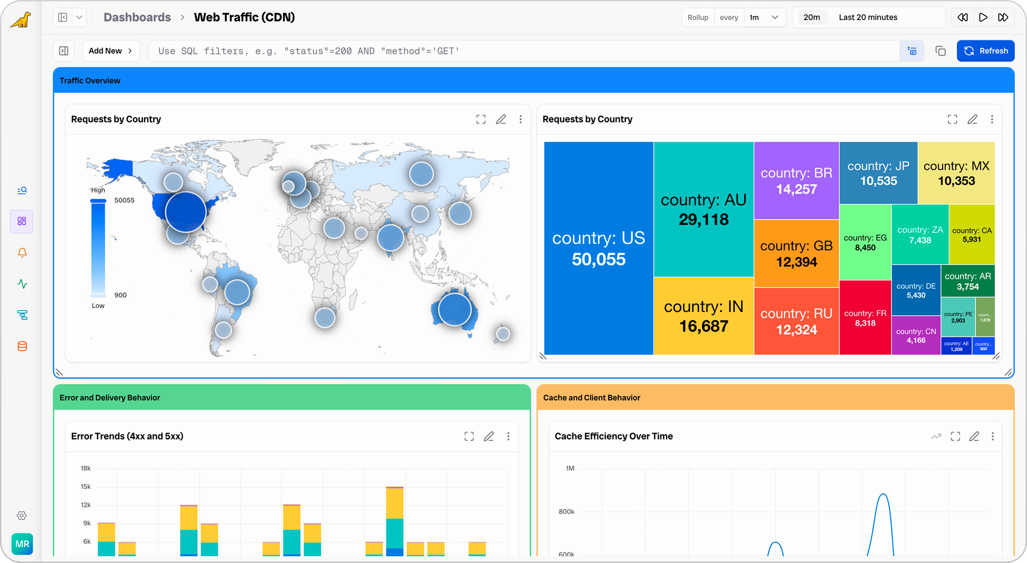
Task: Expand the side panel toggle beside Add New
Action: 64,50
